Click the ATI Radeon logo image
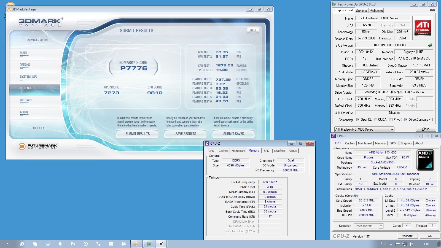 point(423,28)
